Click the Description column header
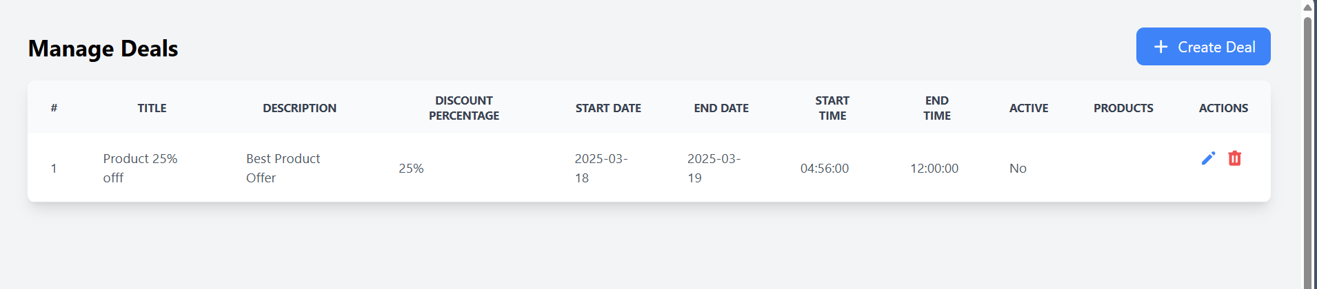This screenshot has height=289, width=1317. coord(299,108)
